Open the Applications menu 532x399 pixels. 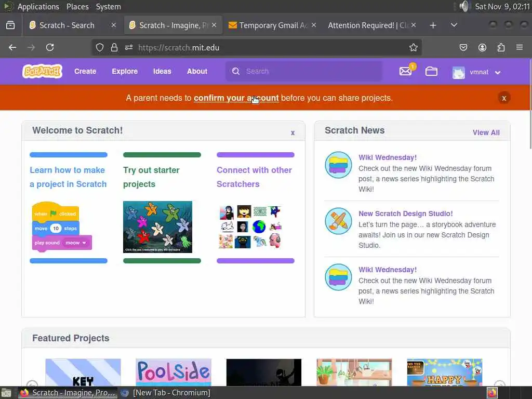[x=38, y=6]
